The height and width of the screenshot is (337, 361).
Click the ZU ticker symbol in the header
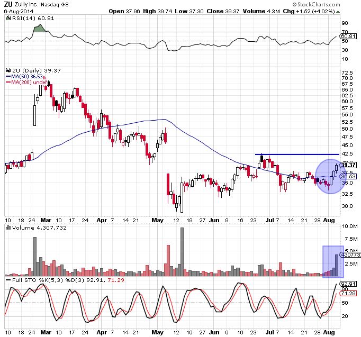click(x=8, y=4)
